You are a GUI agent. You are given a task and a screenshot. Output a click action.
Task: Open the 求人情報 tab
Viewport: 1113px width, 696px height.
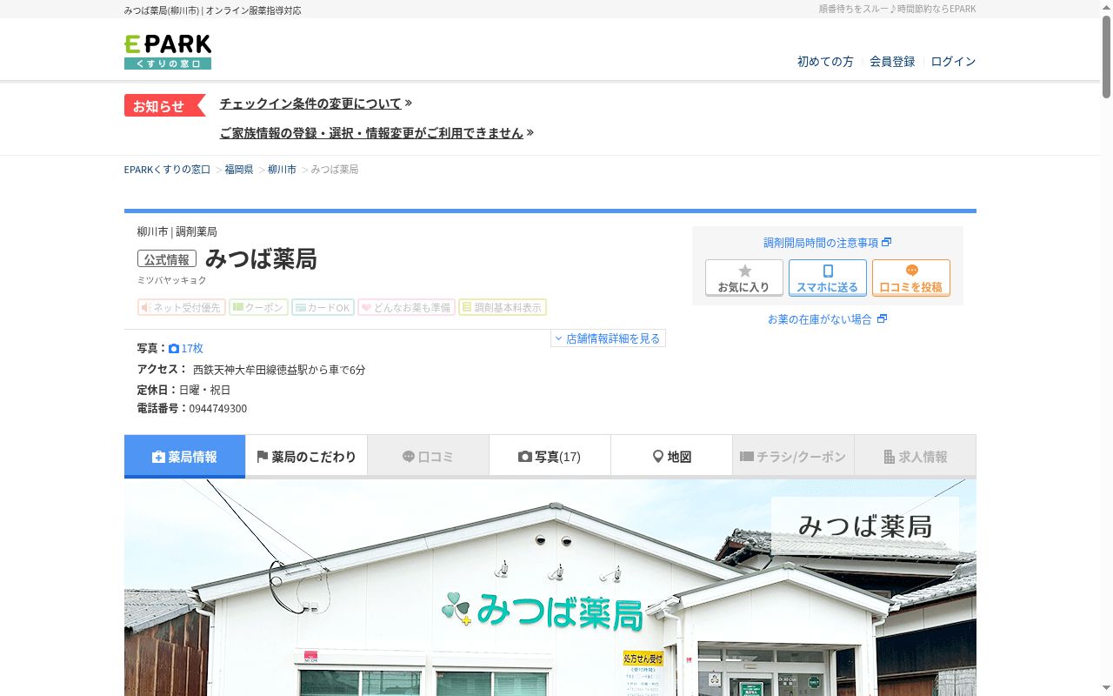click(x=915, y=457)
